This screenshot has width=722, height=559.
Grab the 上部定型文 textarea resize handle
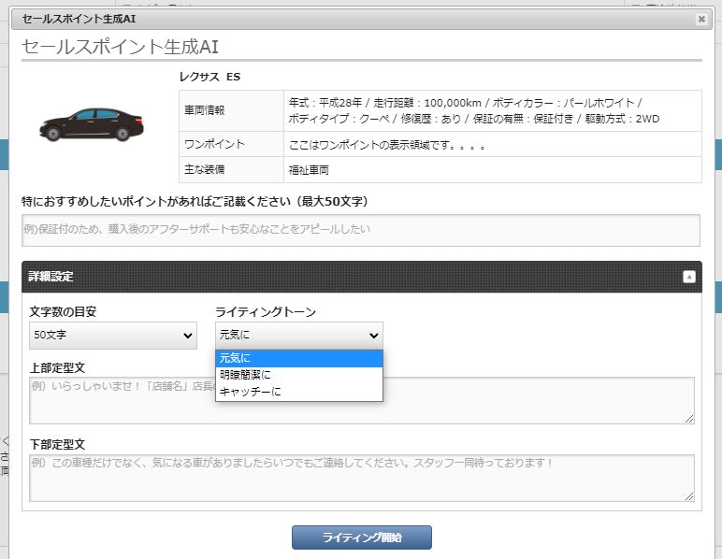[x=689, y=419]
